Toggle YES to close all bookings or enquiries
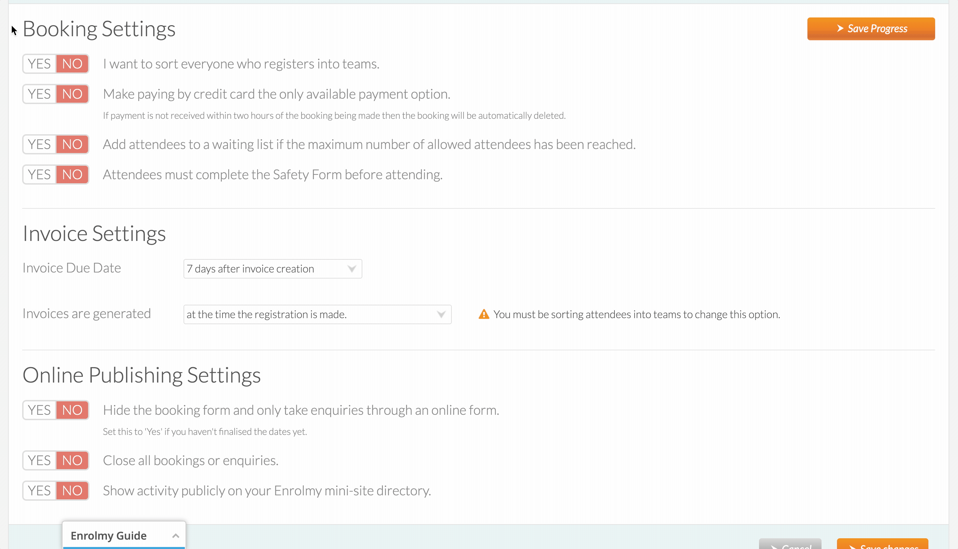The height and width of the screenshot is (549, 958). 39,460
